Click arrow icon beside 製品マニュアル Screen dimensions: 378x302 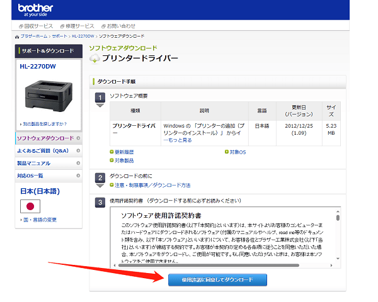pyautogui.click(x=78, y=164)
